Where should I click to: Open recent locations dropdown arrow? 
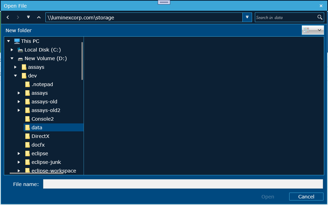28,17
